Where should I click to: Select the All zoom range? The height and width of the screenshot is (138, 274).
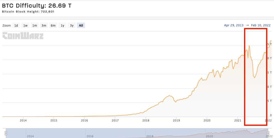[81, 26]
